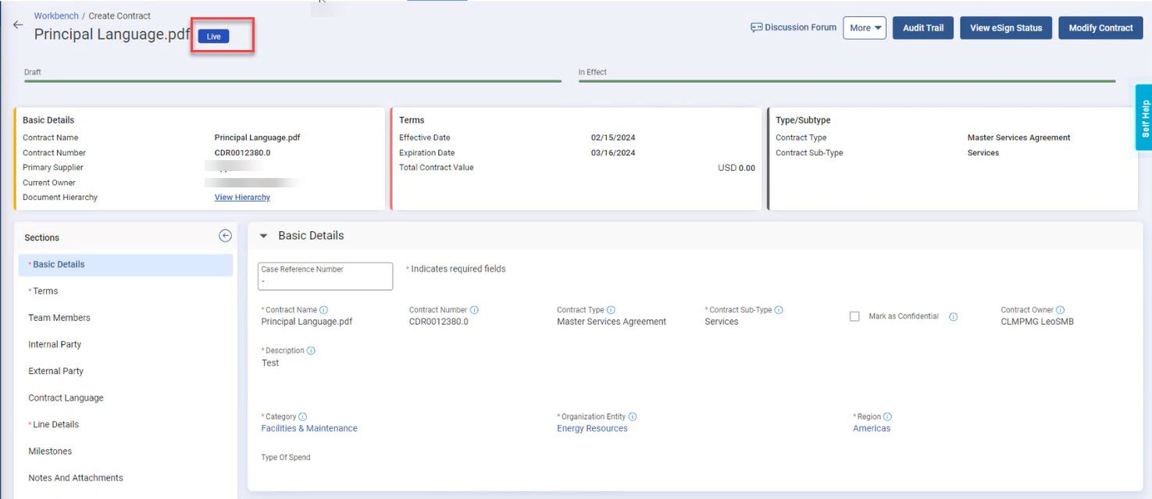Click info icon next to Description
1152x499 pixels.
point(311,351)
